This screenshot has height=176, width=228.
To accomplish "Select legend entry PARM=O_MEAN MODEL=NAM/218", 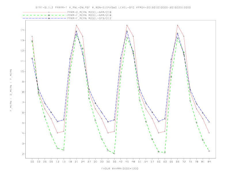I will point(89,12).
